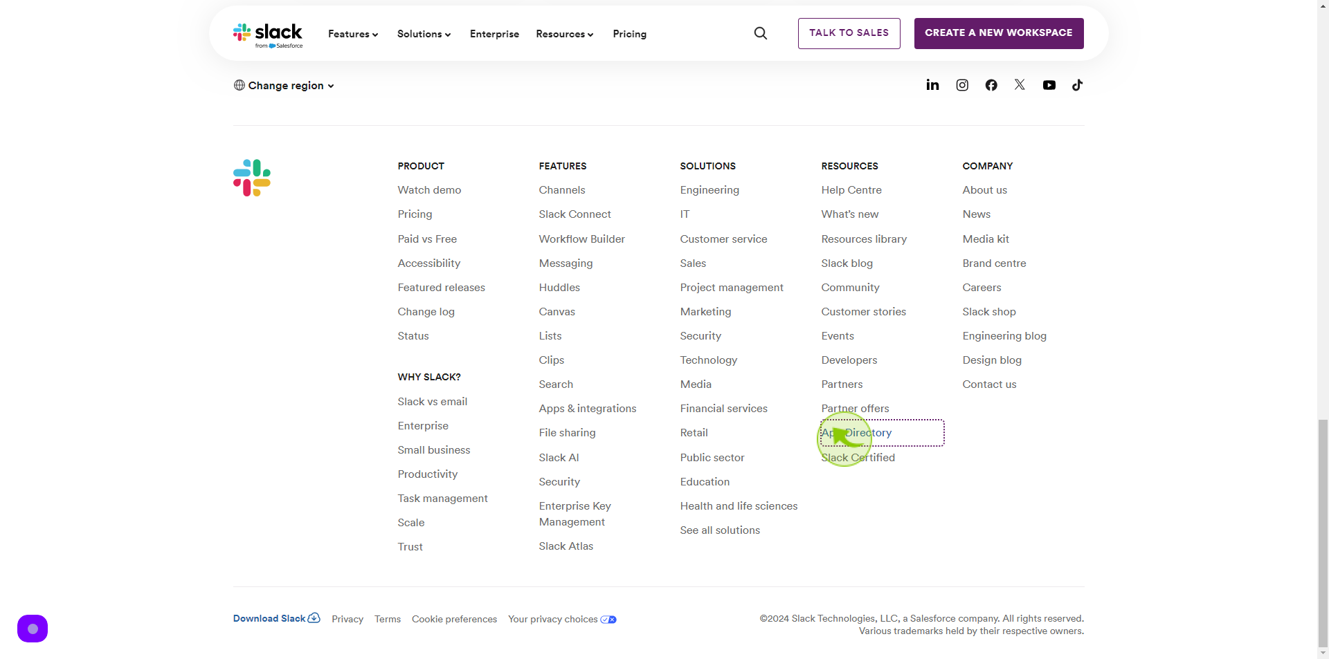Open Your privacy choices link
1329x659 pixels.
point(562,619)
